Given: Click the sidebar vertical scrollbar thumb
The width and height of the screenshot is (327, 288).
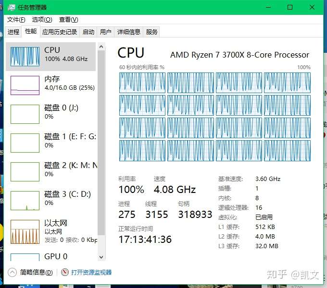Looking at the screenshot, I should point(101,143).
